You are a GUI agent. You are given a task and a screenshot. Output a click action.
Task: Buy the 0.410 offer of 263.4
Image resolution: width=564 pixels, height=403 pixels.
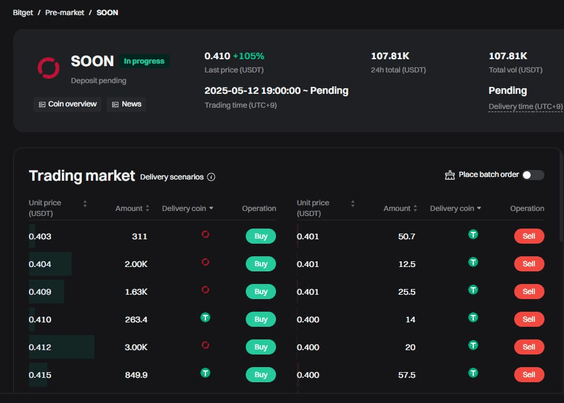(x=261, y=319)
